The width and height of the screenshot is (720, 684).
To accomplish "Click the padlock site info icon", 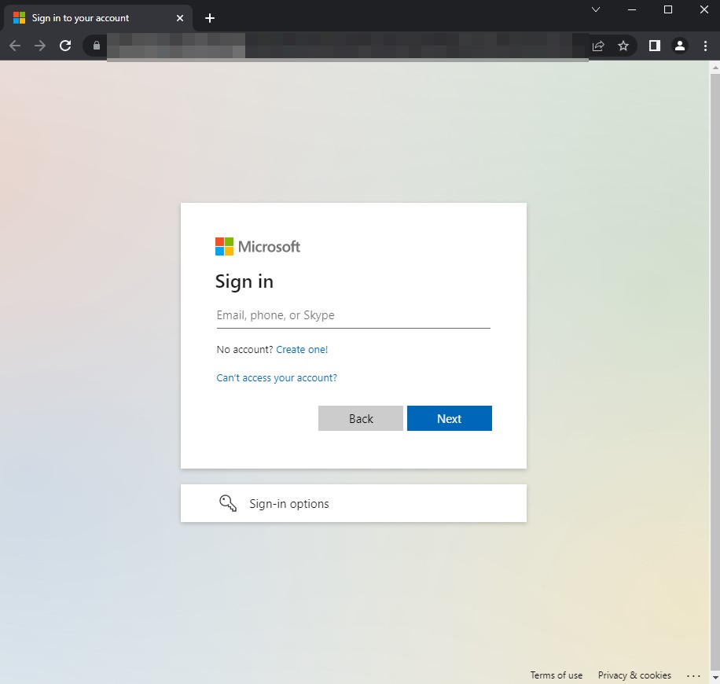I will [97, 46].
